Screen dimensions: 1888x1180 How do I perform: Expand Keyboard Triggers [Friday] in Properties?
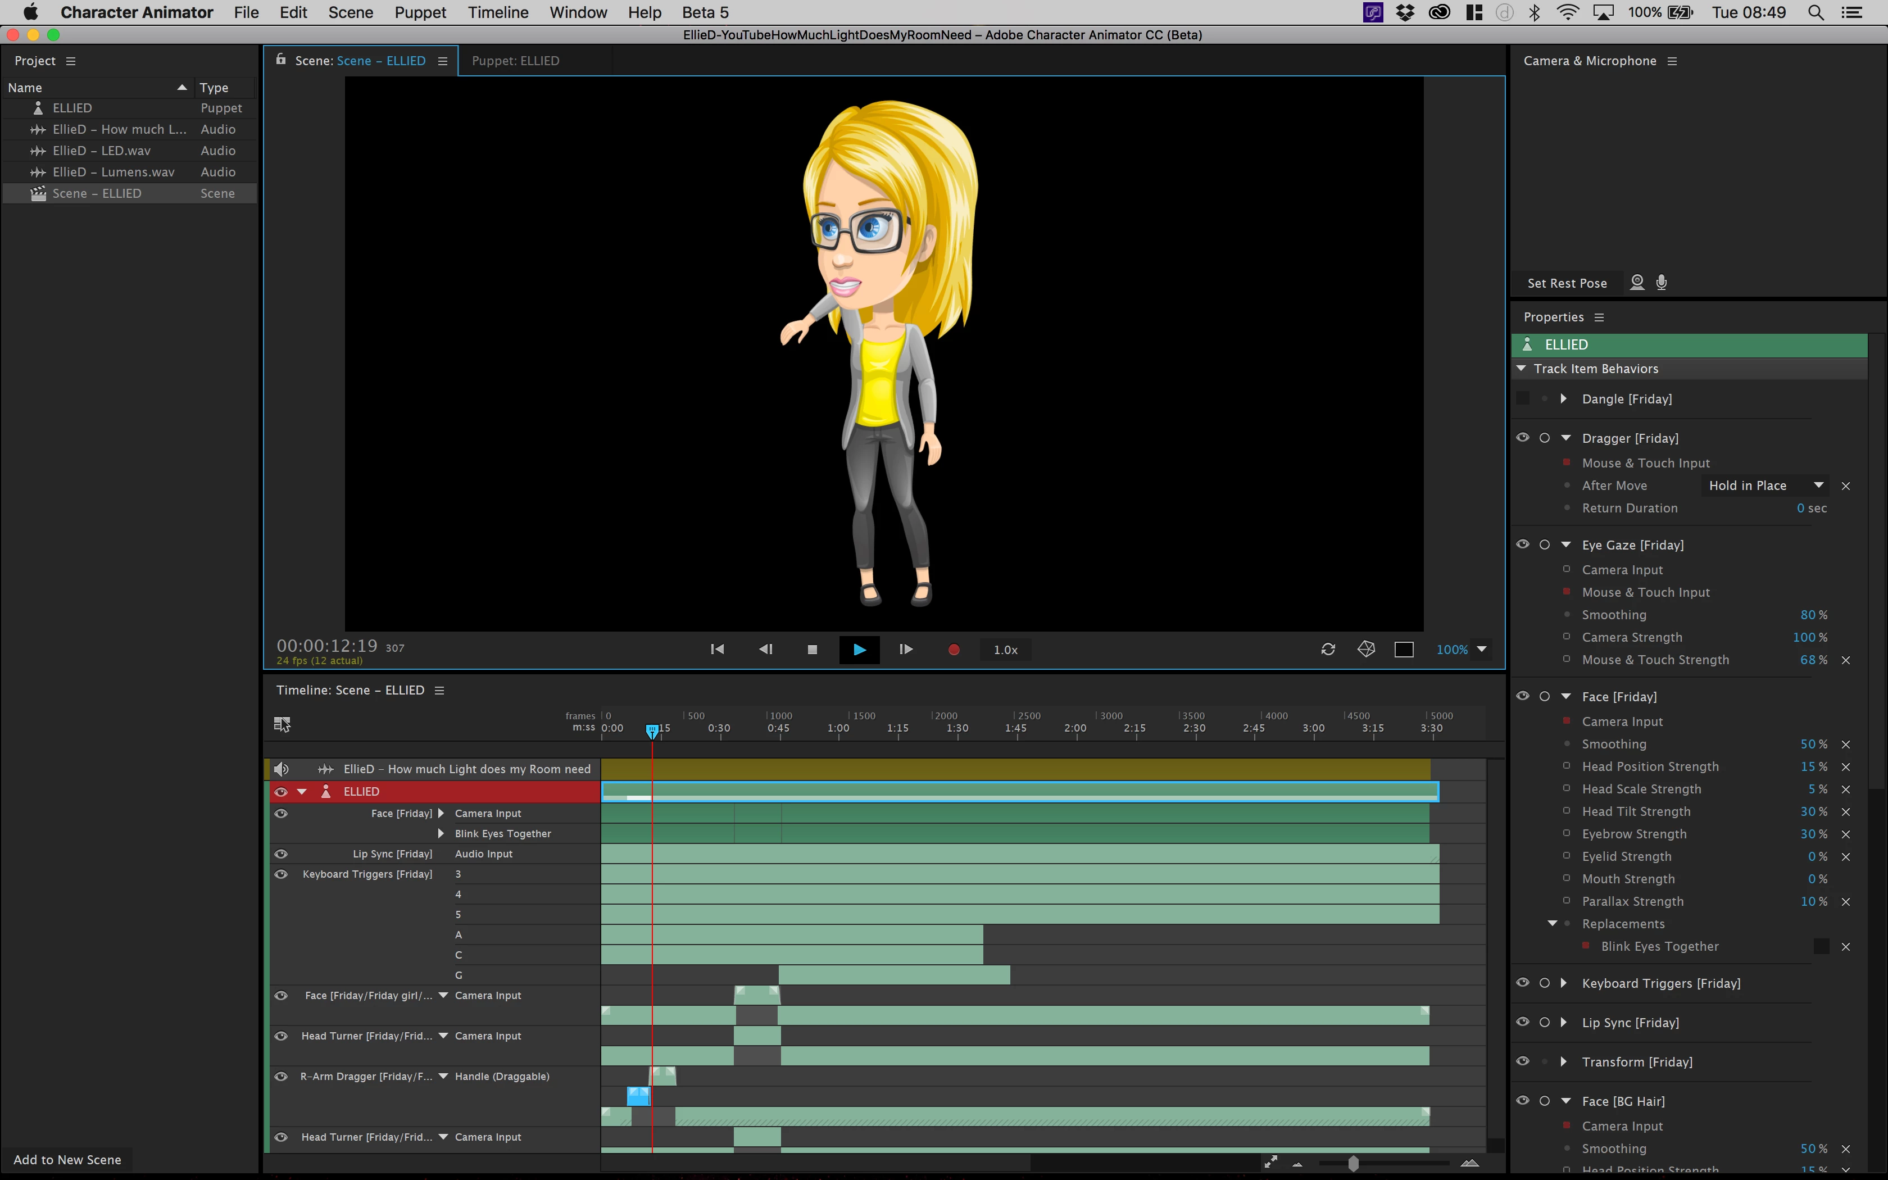pyautogui.click(x=1563, y=983)
